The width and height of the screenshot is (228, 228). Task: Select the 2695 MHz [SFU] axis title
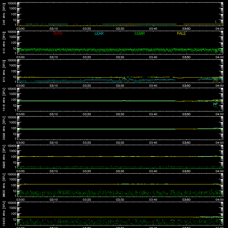(4, 128)
